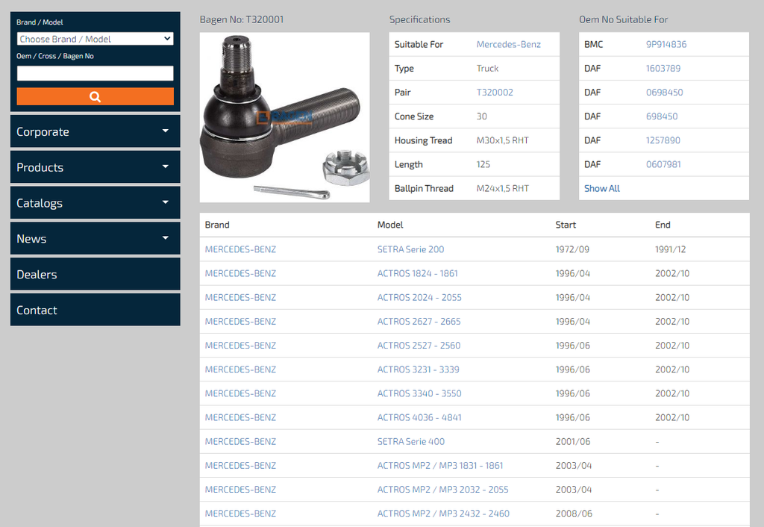
Task: Click the orange search button
Action: [x=95, y=96]
